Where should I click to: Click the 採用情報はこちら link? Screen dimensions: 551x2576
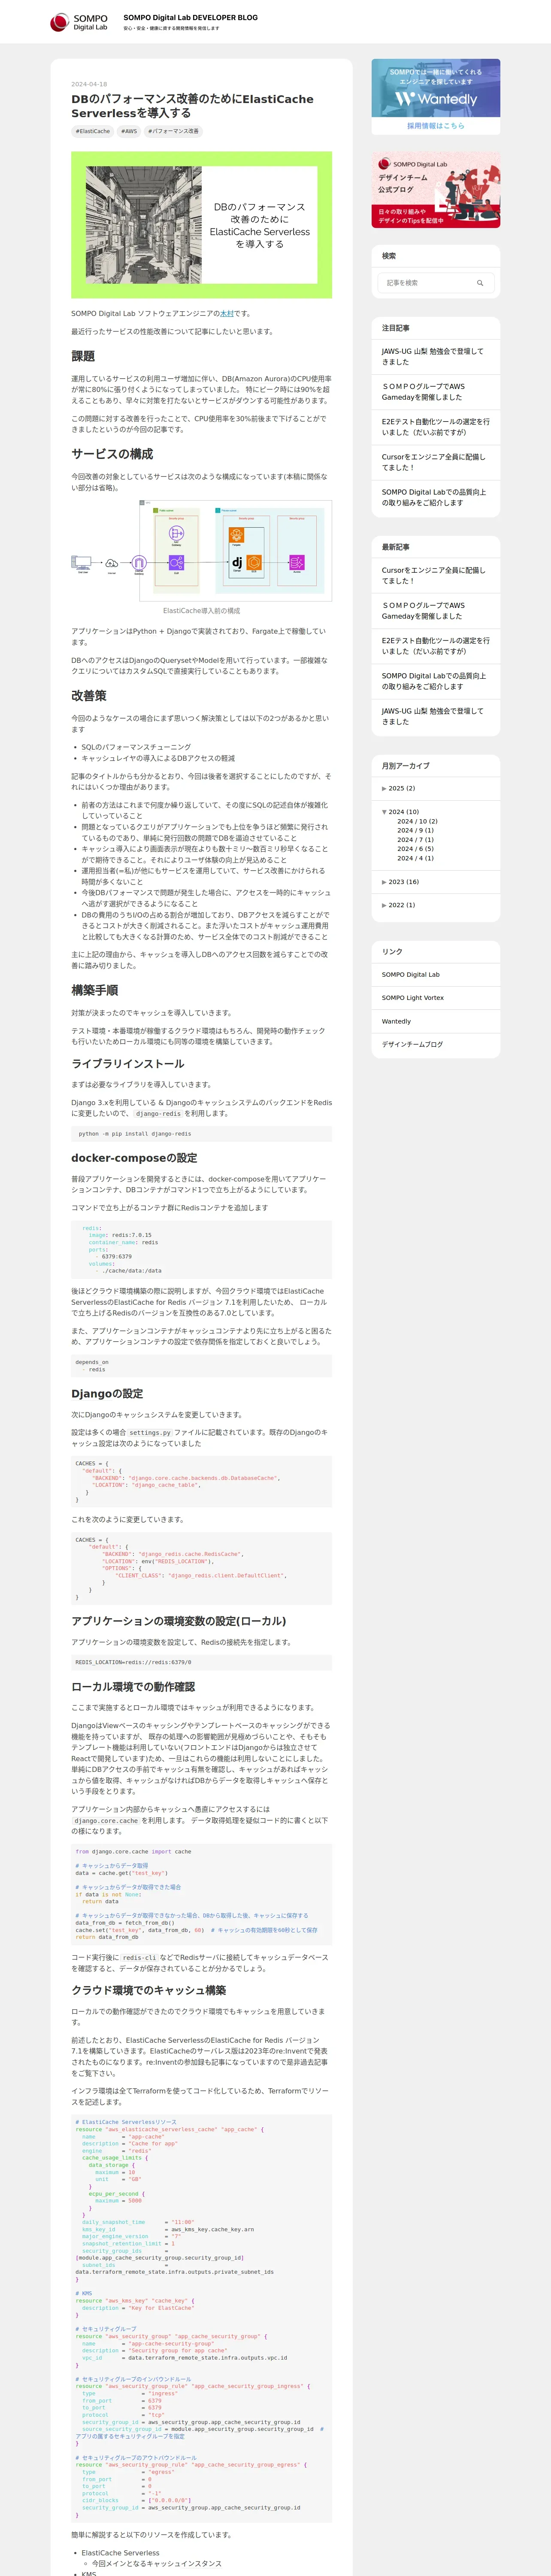click(436, 126)
